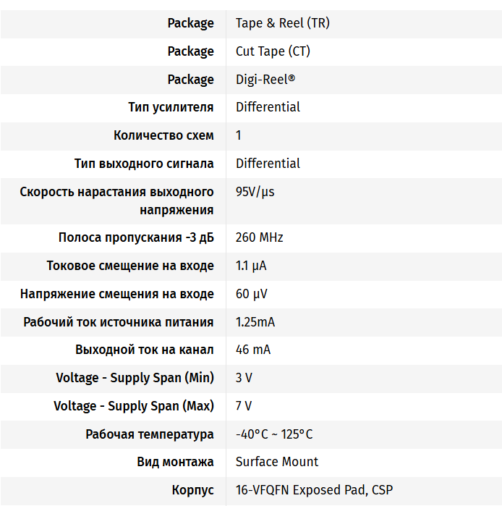Image resolution: width=502 pixels, height=506 pixels.
Task: Click the "Полоса пропускания -3 дБ" label
Action: pyautogui.click(x=136, y=237)
